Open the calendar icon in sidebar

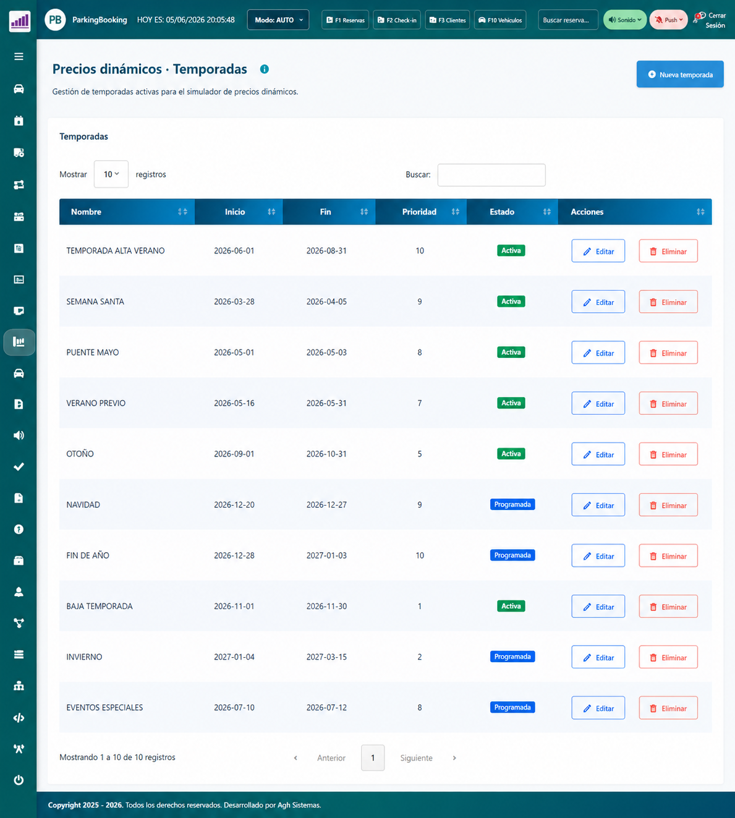[19, 121]
